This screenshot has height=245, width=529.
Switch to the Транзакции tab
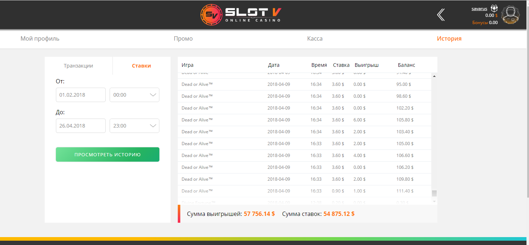pos(78,66)
